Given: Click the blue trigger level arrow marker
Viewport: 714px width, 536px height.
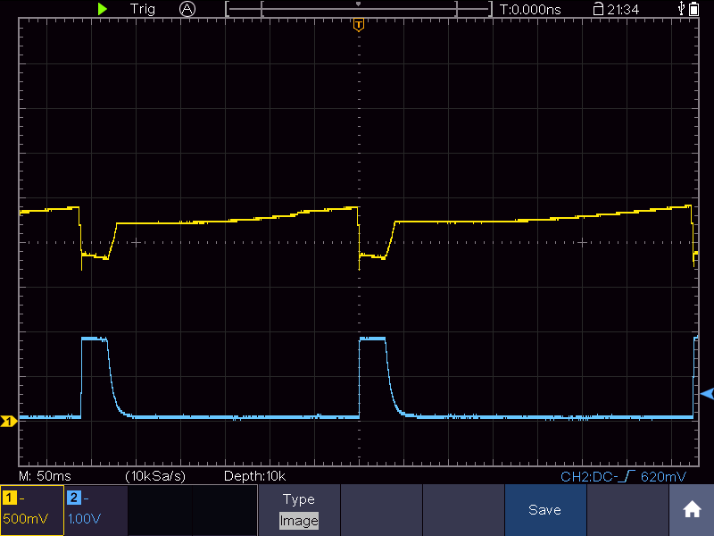Looking at the screenshot, I should pyautogui.click(x=707, y=394).
